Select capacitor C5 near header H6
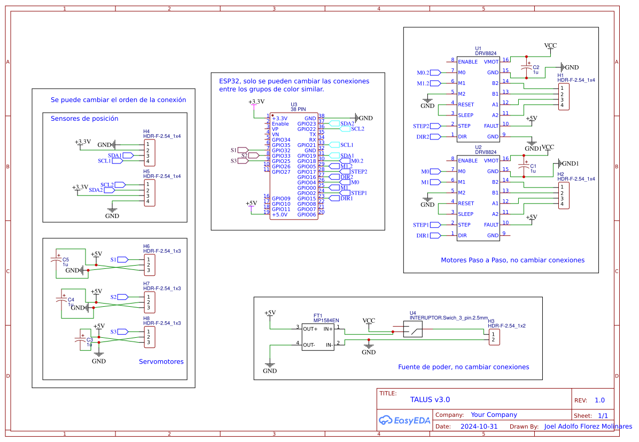Screen dimensions: 639x442 click(x=56, y=260)
